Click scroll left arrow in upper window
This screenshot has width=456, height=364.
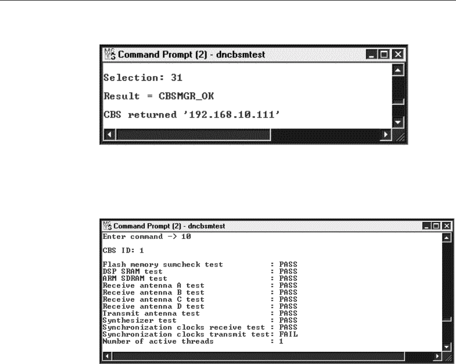[x=110, y=135]
